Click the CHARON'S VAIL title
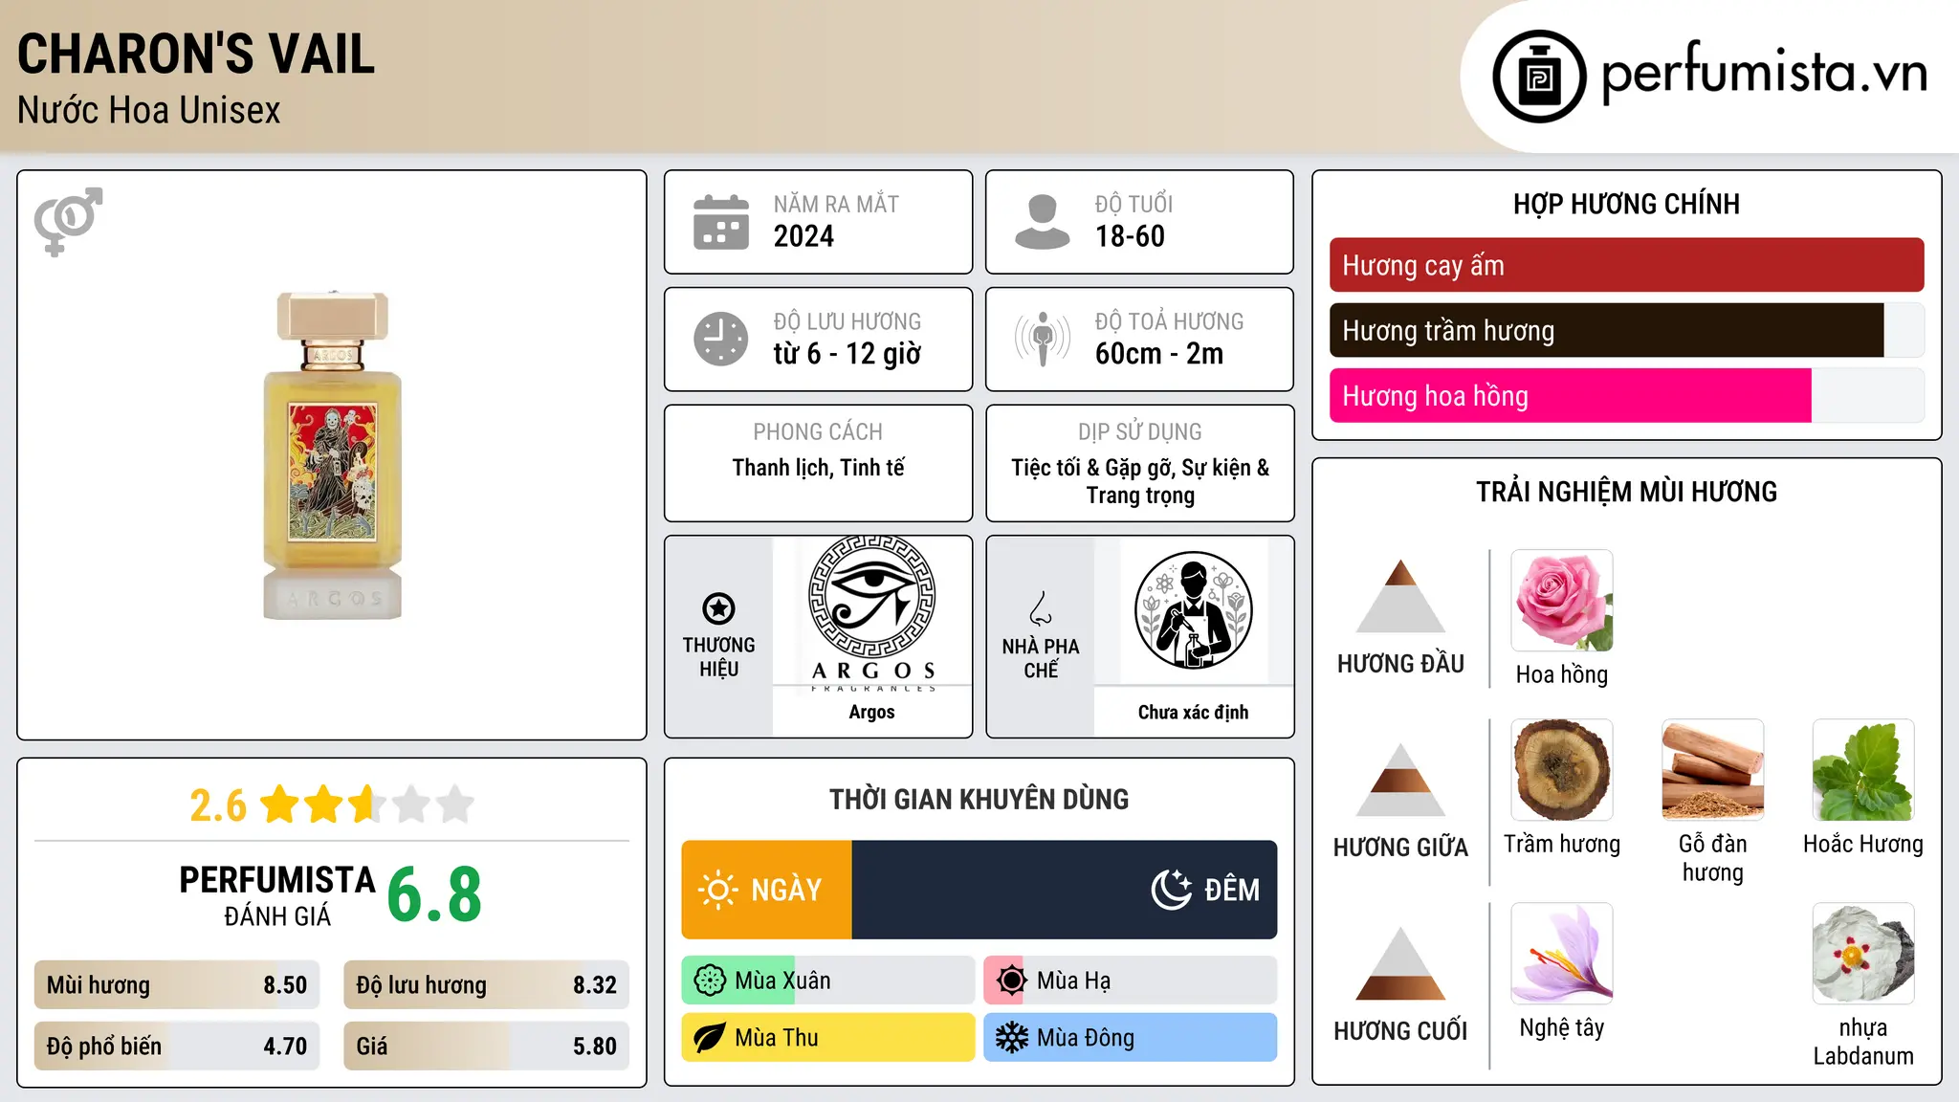 coord(196,55)
